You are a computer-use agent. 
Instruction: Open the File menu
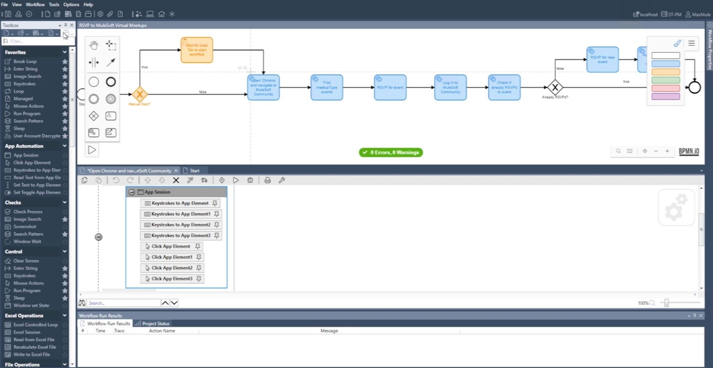(4, 4)
